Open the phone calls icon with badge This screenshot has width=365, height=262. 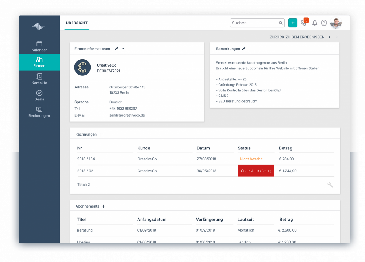click(x=304, y=22)
